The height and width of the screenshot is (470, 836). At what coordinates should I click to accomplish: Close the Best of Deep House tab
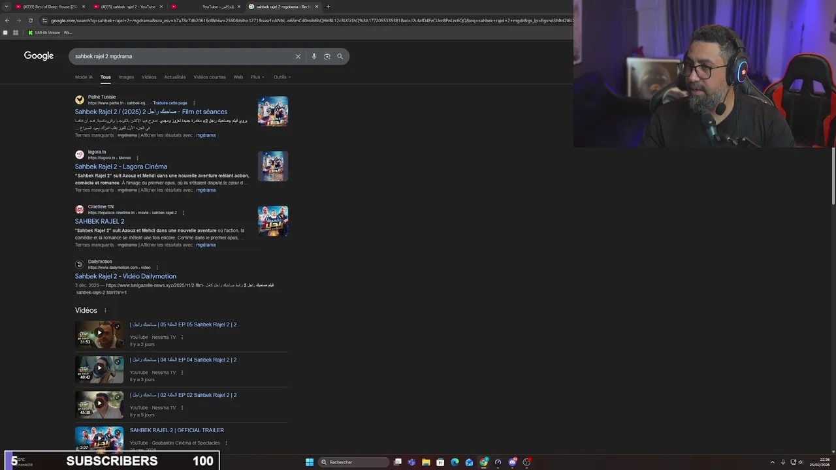click(84, 7)
